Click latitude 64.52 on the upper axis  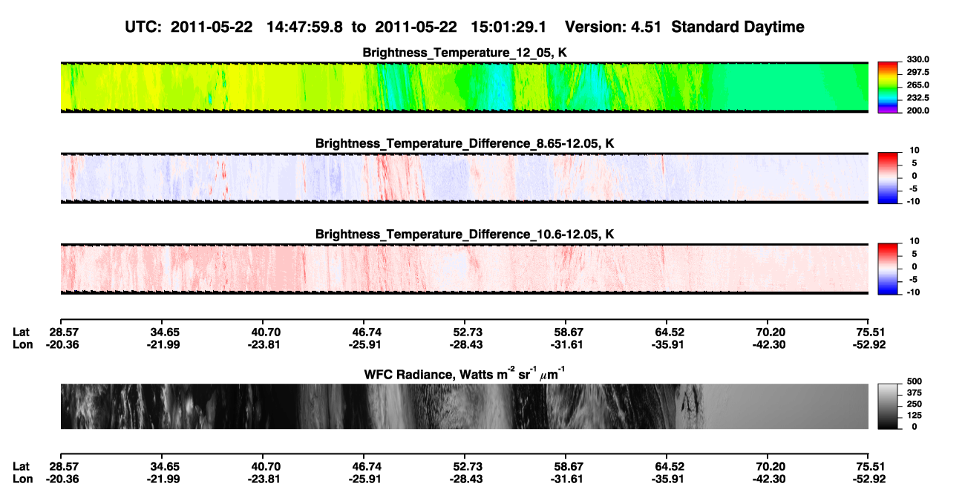pos(669,332)
